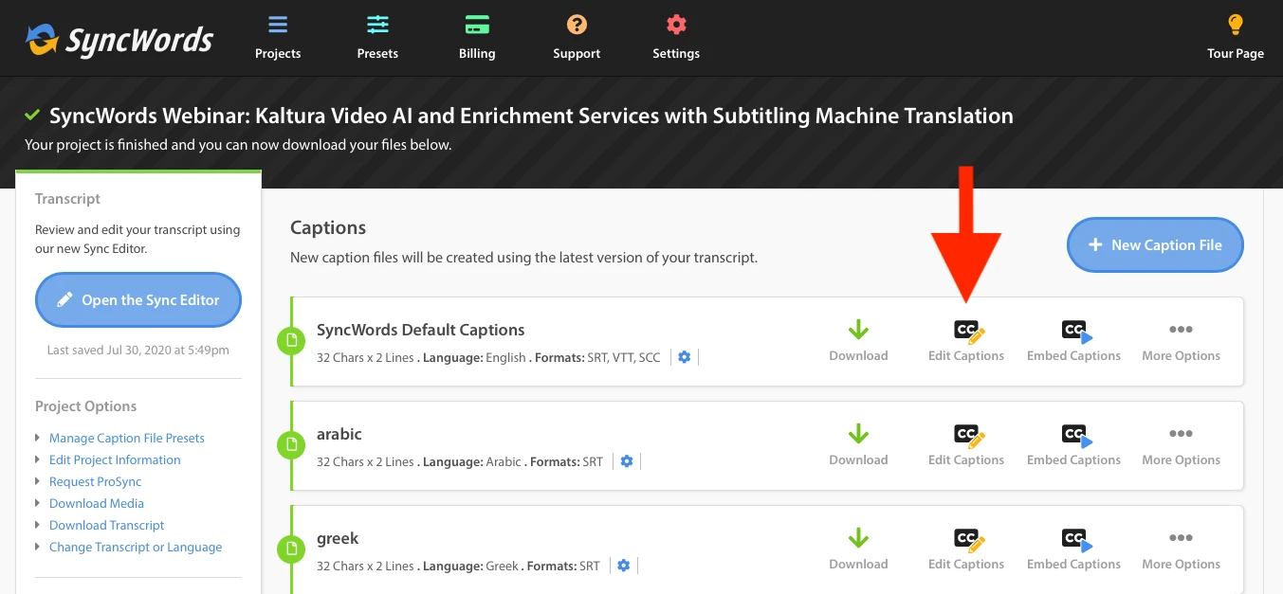The image size is (1283, 594).
Task: Edit captions for the greek file
Action: [966, 549]
